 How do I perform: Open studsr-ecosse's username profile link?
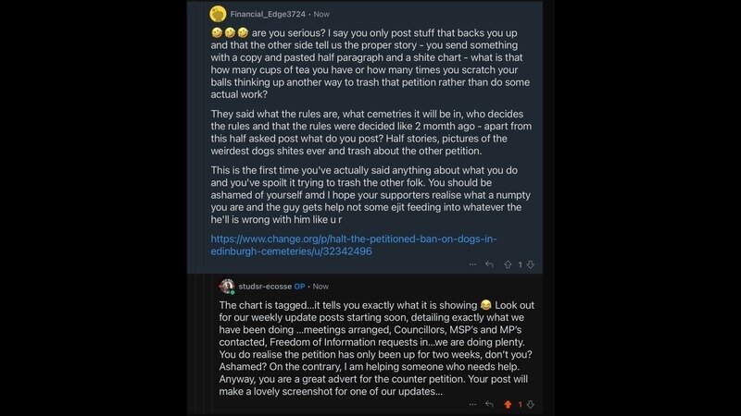tap(264, 287)
